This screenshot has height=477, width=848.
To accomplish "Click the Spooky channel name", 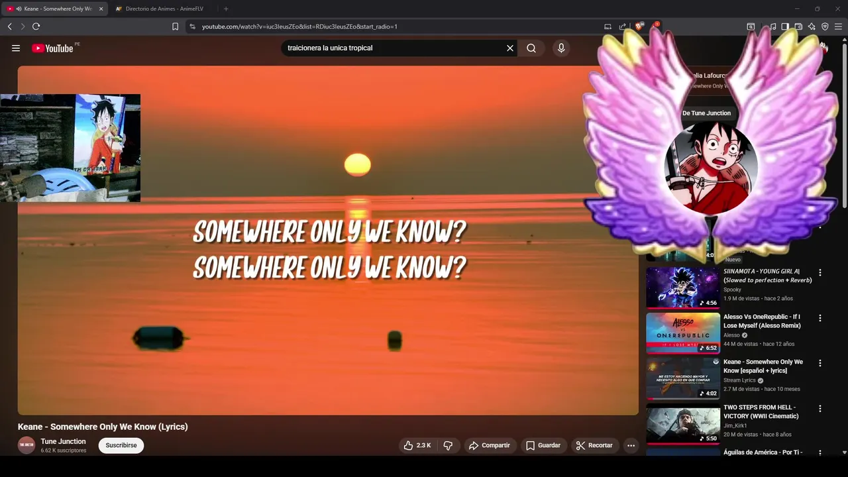I will 732,290.
